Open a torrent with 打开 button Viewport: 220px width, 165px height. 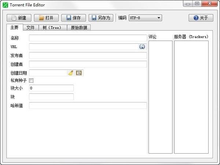click(46, 18)
